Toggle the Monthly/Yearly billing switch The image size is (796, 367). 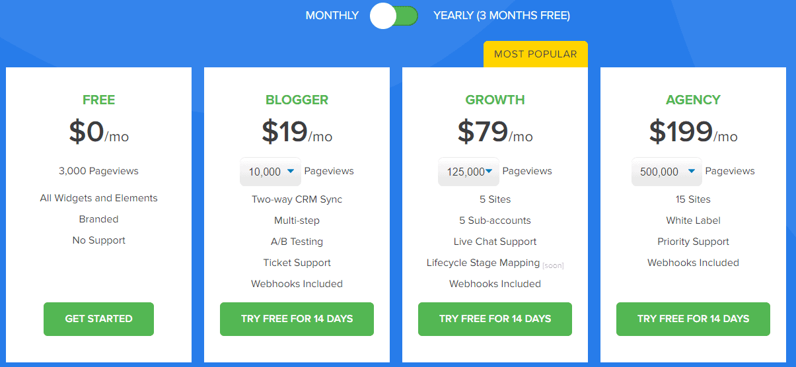pos(394,16)
